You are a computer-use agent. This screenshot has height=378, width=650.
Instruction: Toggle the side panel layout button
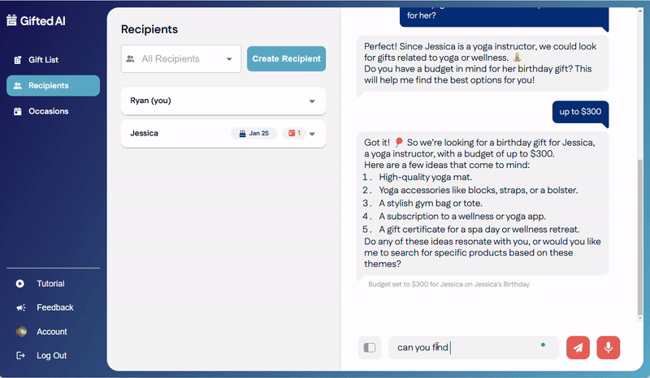coord(370,347)
